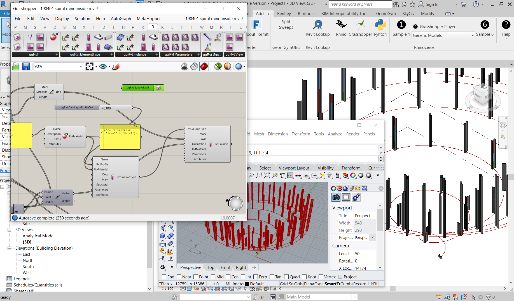The image size is (514, 301).
Task: Toggle Grasshopper preview with the eye icon
Action: click(103, 66)
